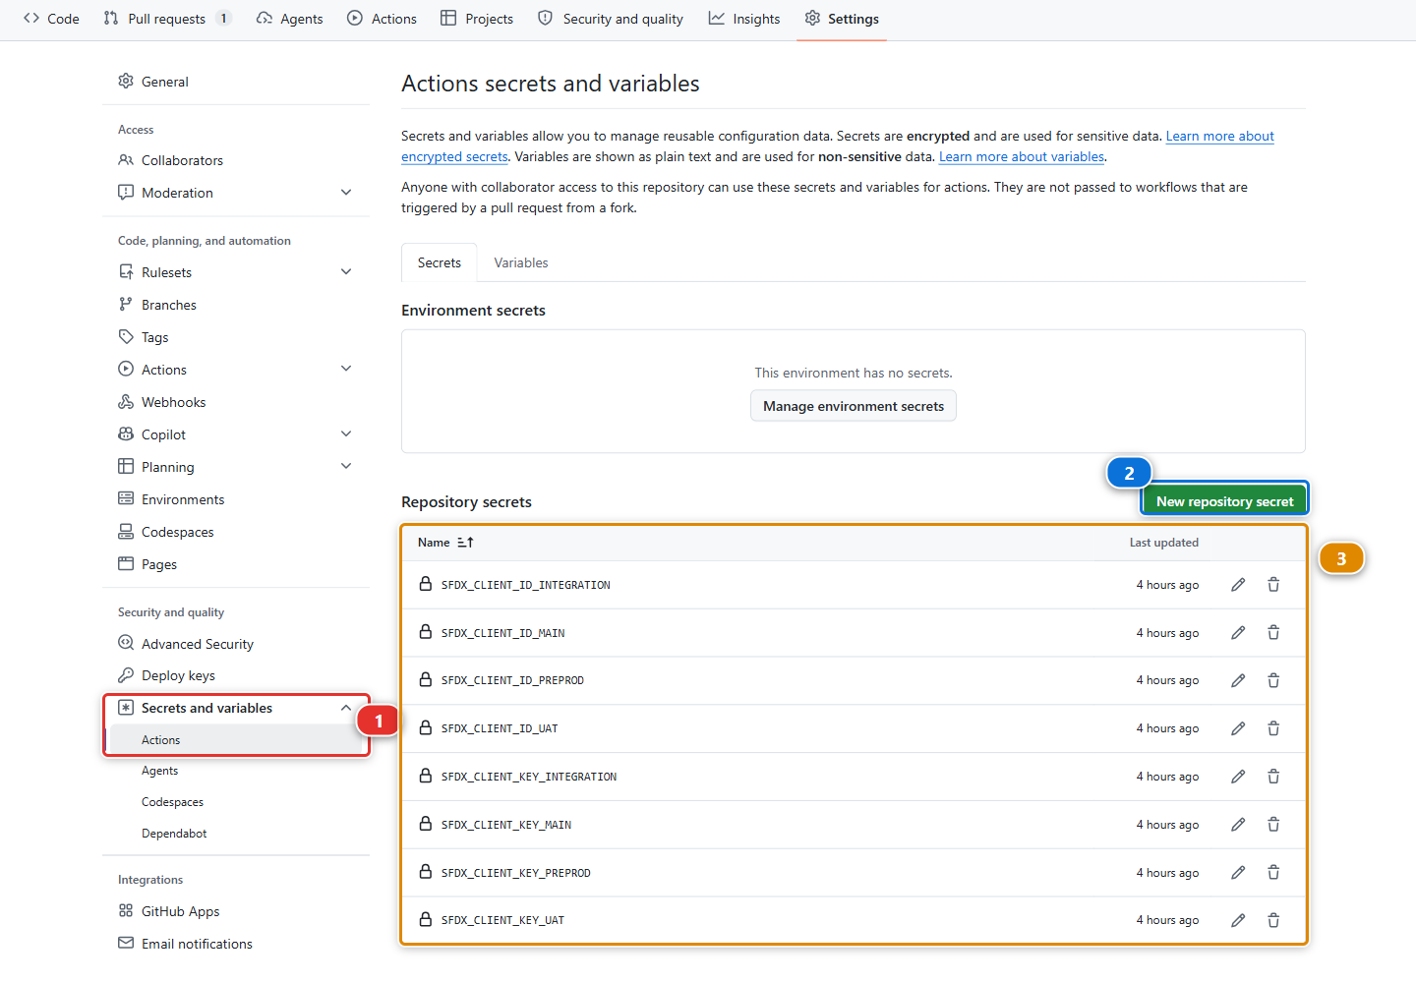Open Learn more about variables link
The width and height of the screenshot is (1416, 983).
click(1022, 156)
